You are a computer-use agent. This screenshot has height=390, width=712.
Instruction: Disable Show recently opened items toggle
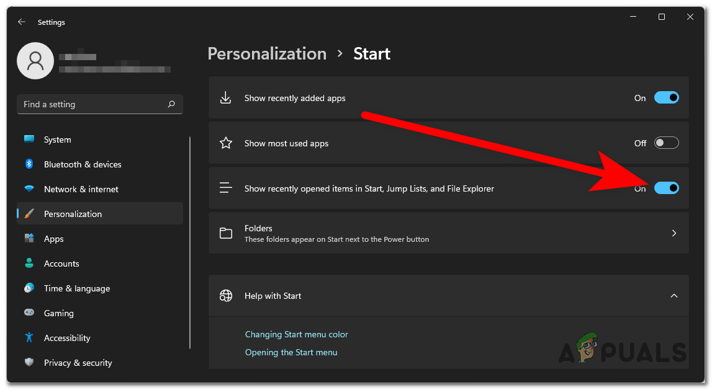point(666,188)
